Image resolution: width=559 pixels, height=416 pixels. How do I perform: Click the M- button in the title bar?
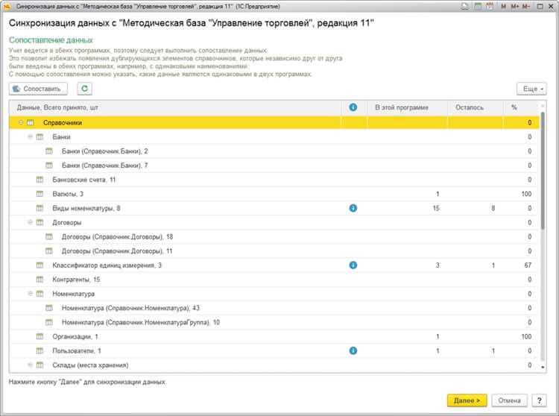click(526, 7)
